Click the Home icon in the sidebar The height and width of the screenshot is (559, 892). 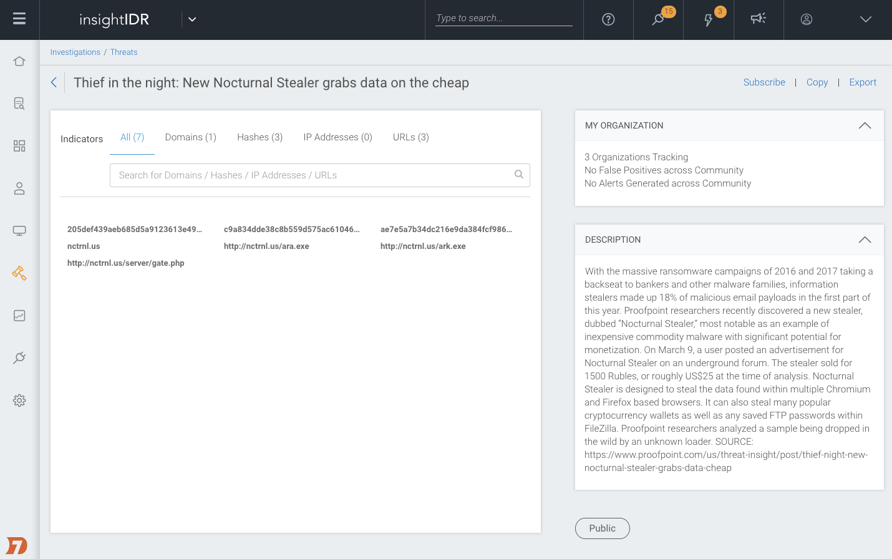[x=19, y=61]
